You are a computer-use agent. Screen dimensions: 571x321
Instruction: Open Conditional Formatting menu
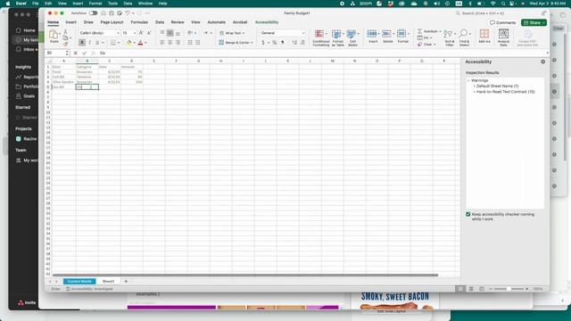[x=320, y=37]
